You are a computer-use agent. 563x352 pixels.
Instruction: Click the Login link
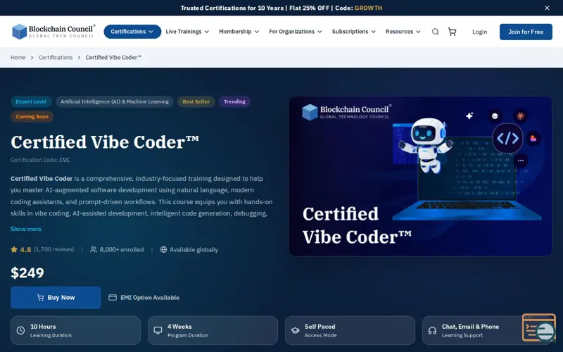coord(479,32)
